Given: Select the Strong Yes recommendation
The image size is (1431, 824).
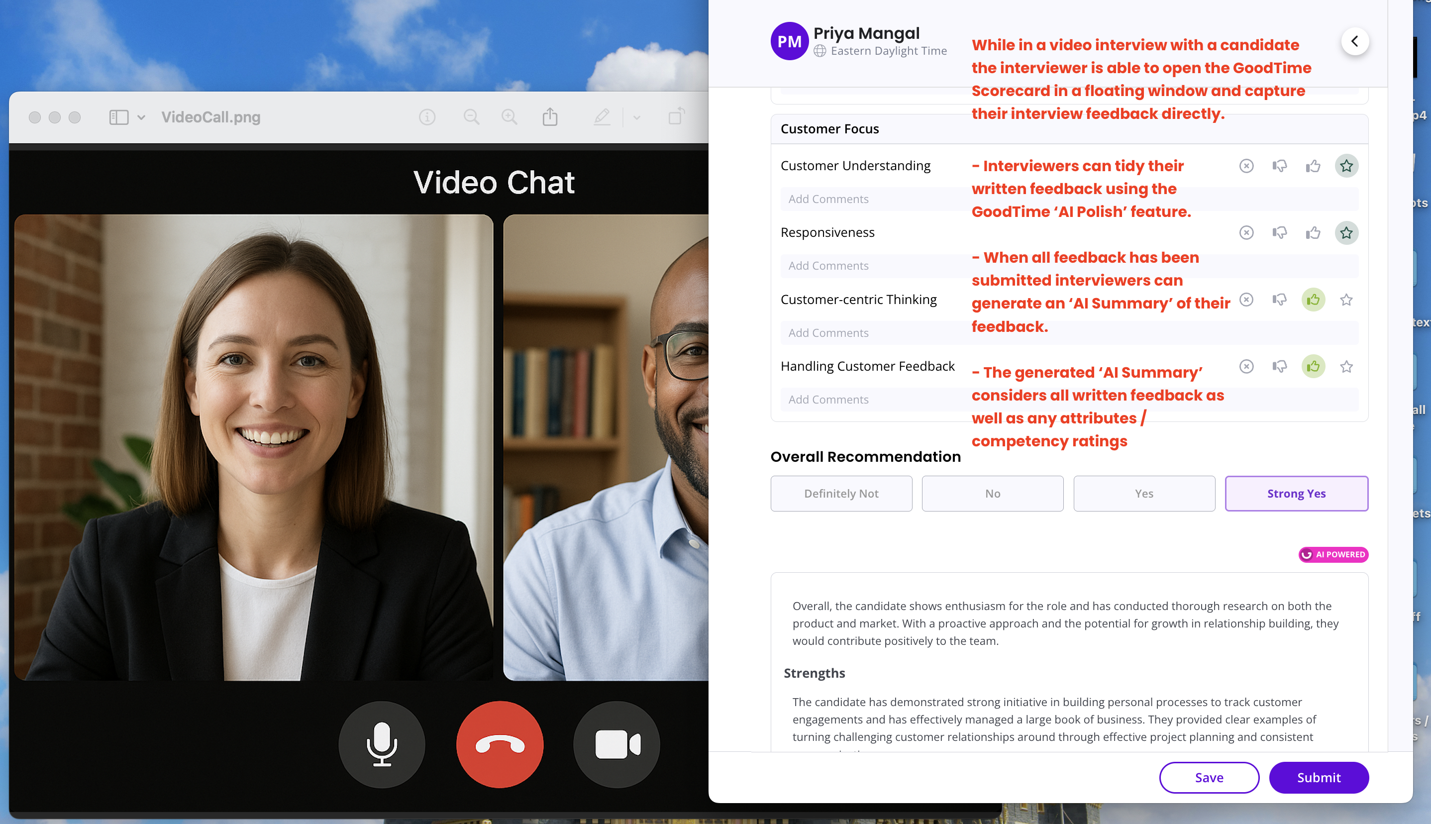Looking at the screenshot, I should tap(1296, 494).
